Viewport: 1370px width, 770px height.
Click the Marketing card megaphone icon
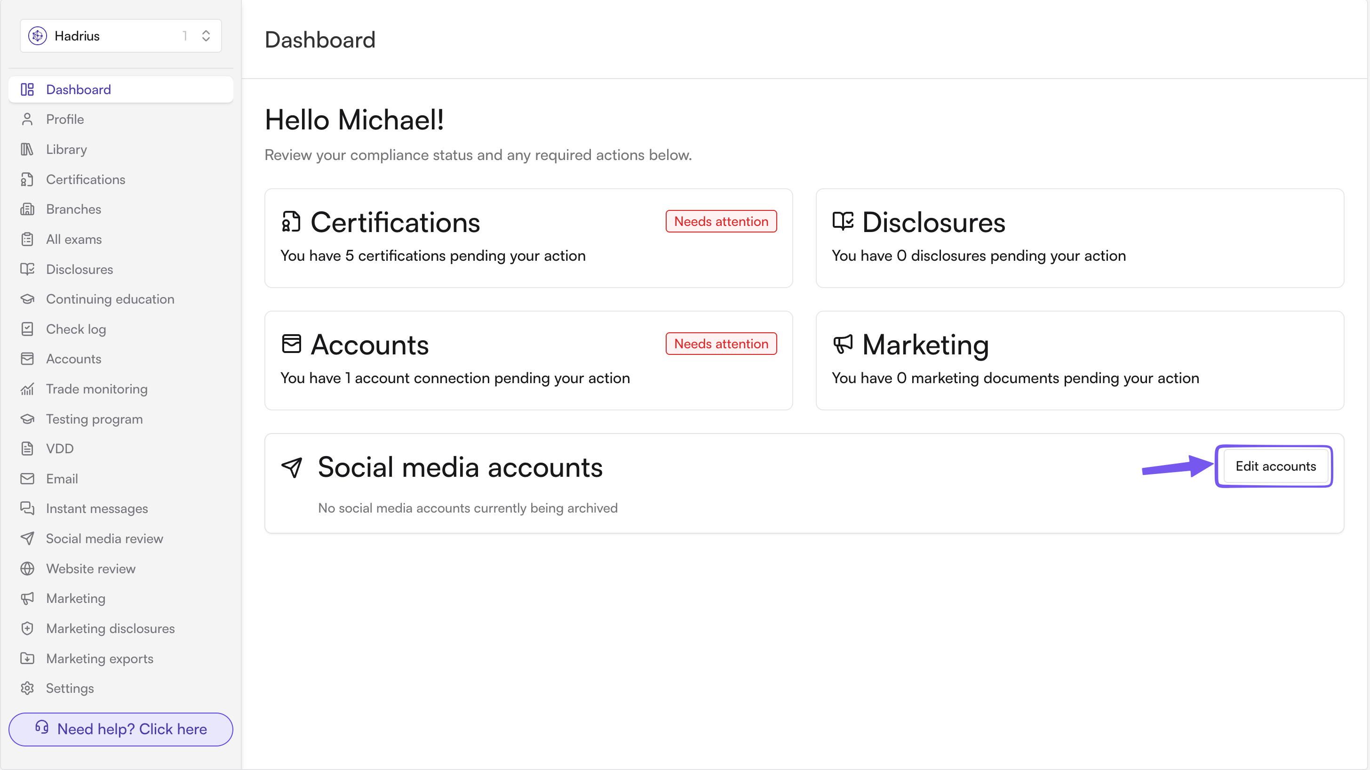(x=843, y=345)
